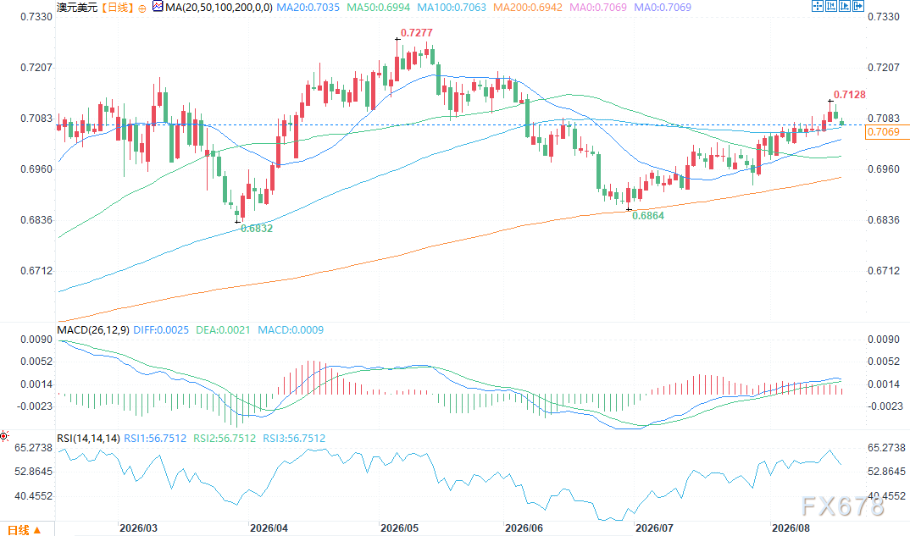Image resolution: width=910 pixels, height=536 pixels.
Task: Click the RSI(14,14,14) indicator label
Action: point(88,439)
